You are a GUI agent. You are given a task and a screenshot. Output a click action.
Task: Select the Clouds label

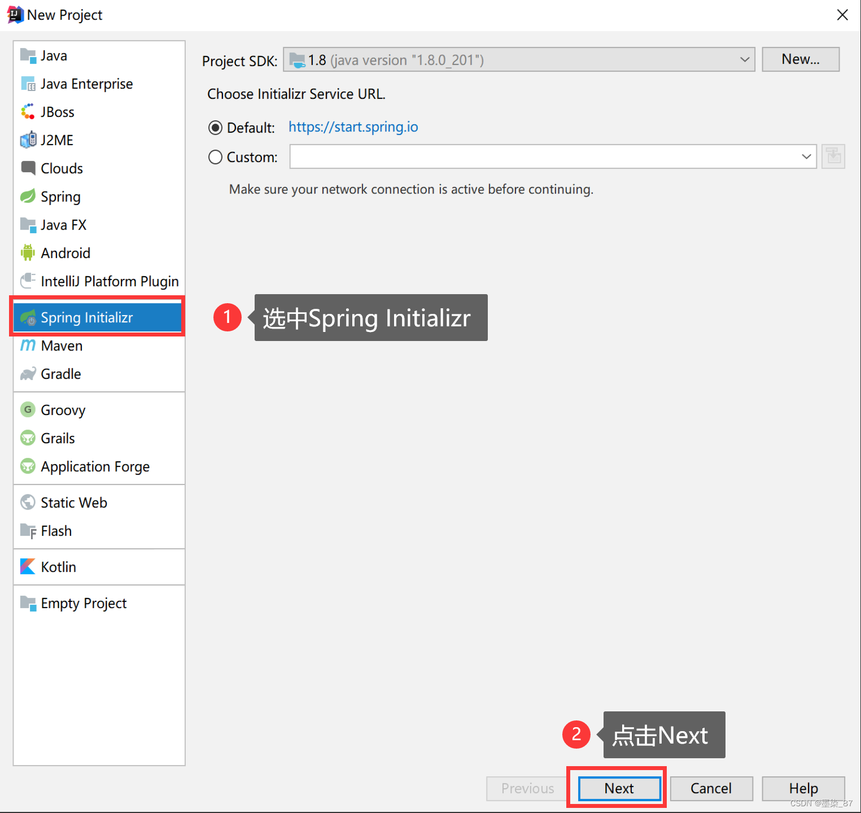[62, 169]
